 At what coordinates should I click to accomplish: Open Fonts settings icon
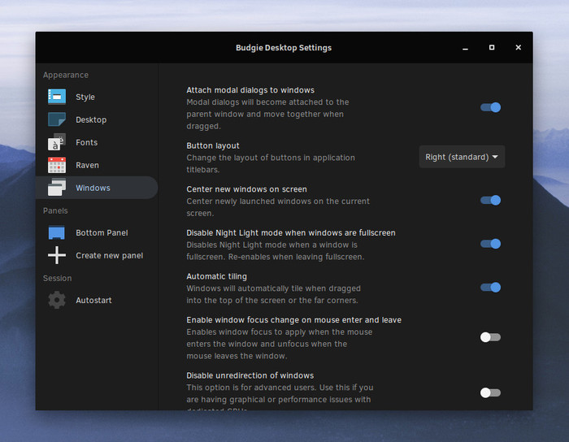pos(57,142)
